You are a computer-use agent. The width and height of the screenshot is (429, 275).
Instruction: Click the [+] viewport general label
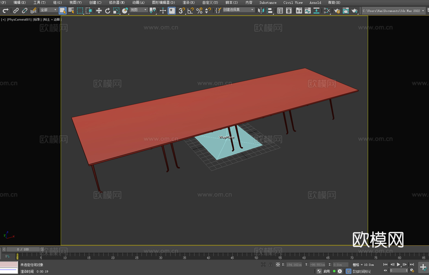(x=3, y=19)
